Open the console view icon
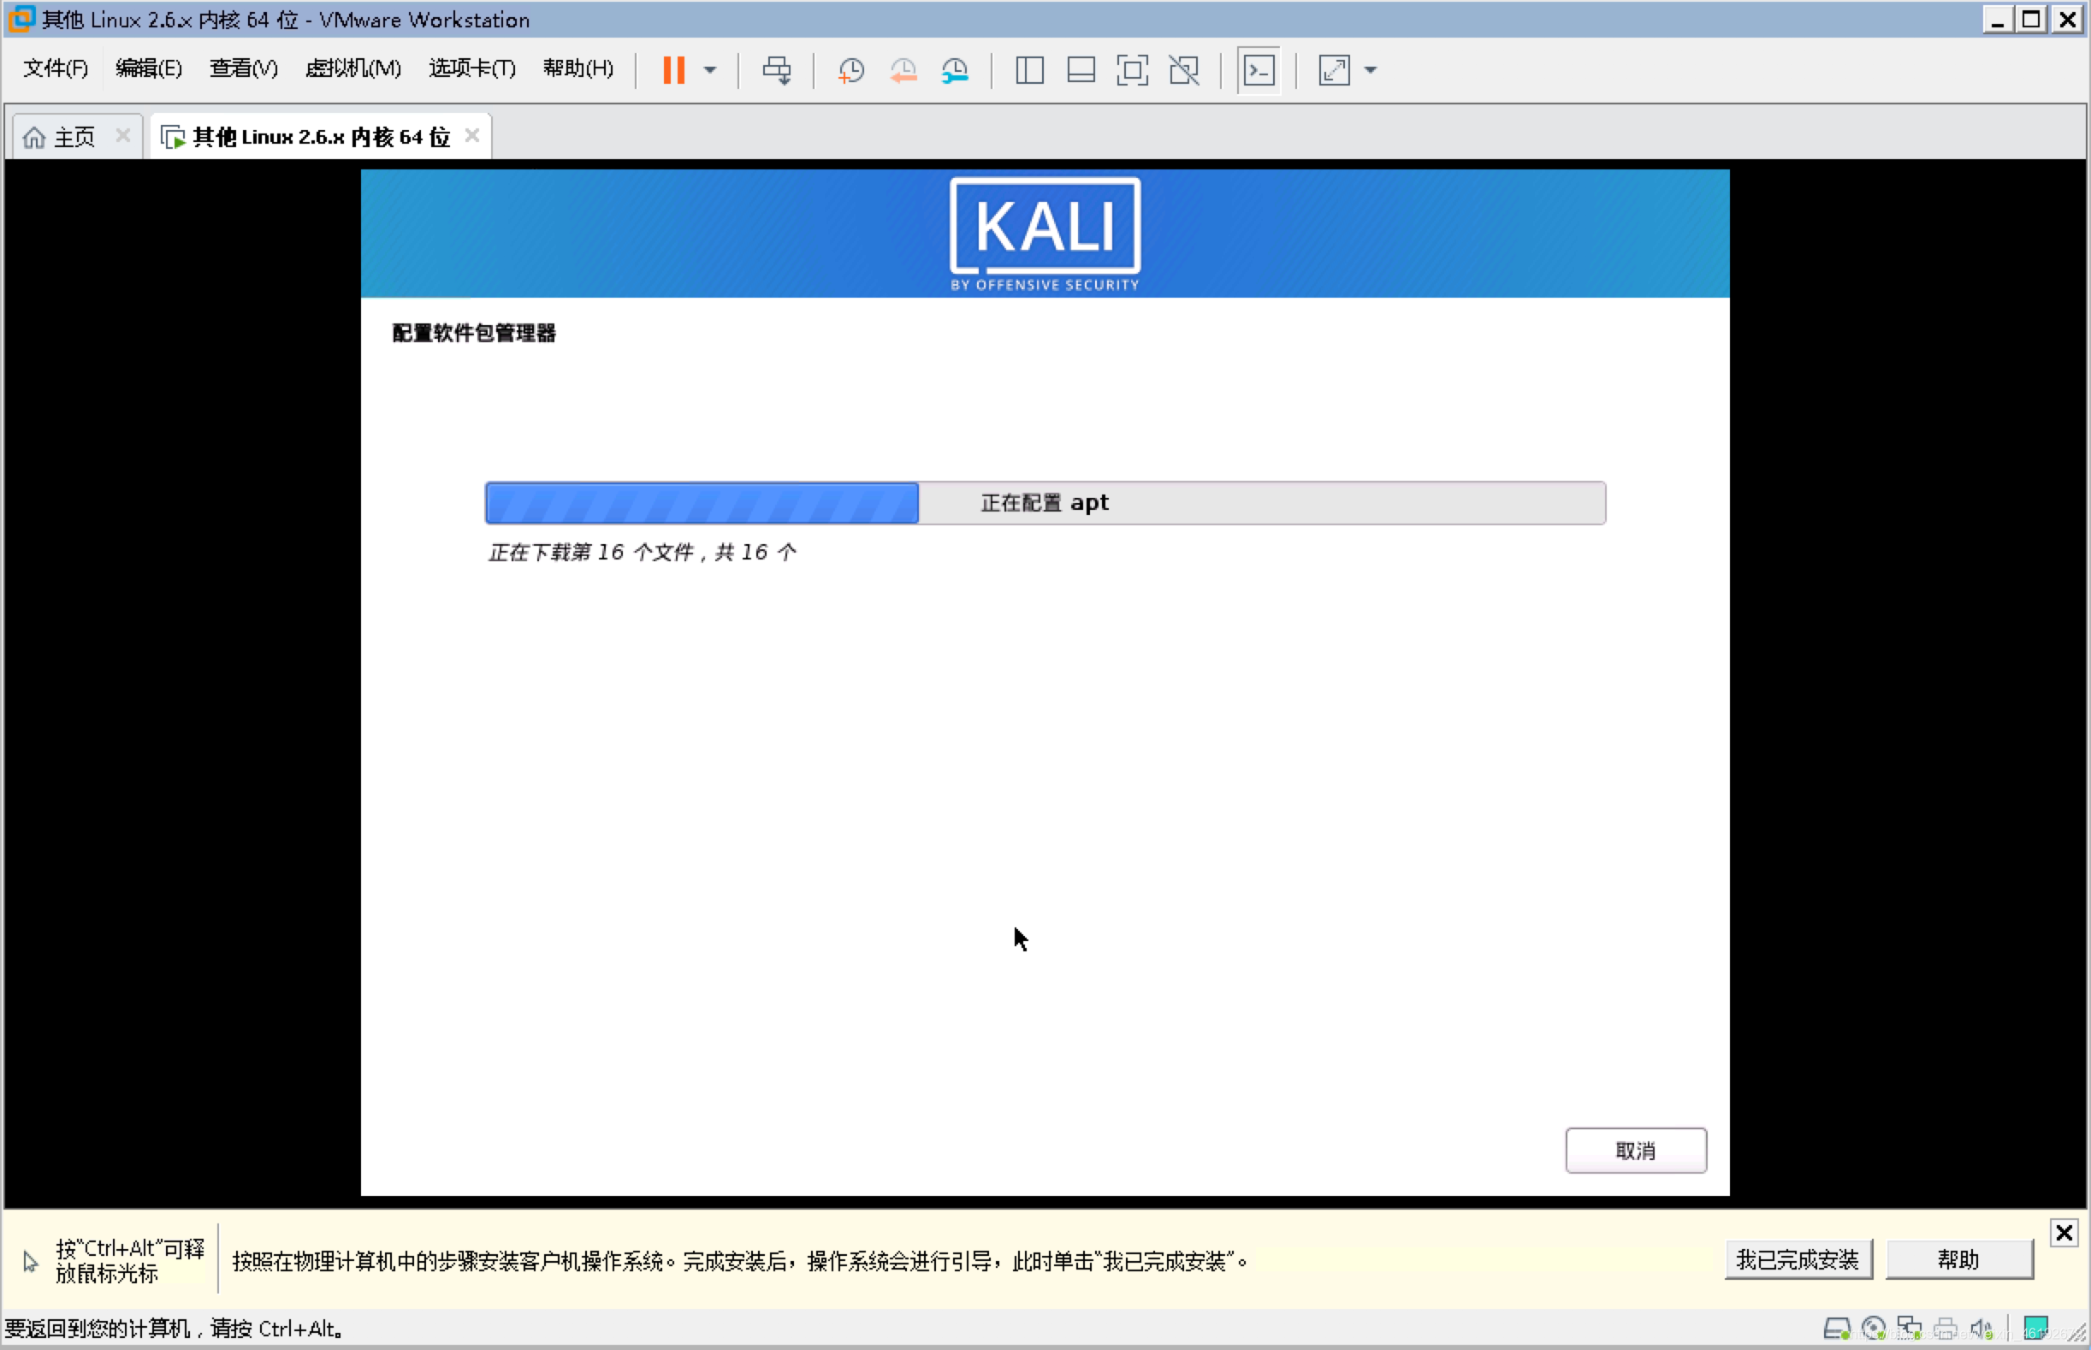This screenshot has width=2091, height=1350. coord(1259,70)
